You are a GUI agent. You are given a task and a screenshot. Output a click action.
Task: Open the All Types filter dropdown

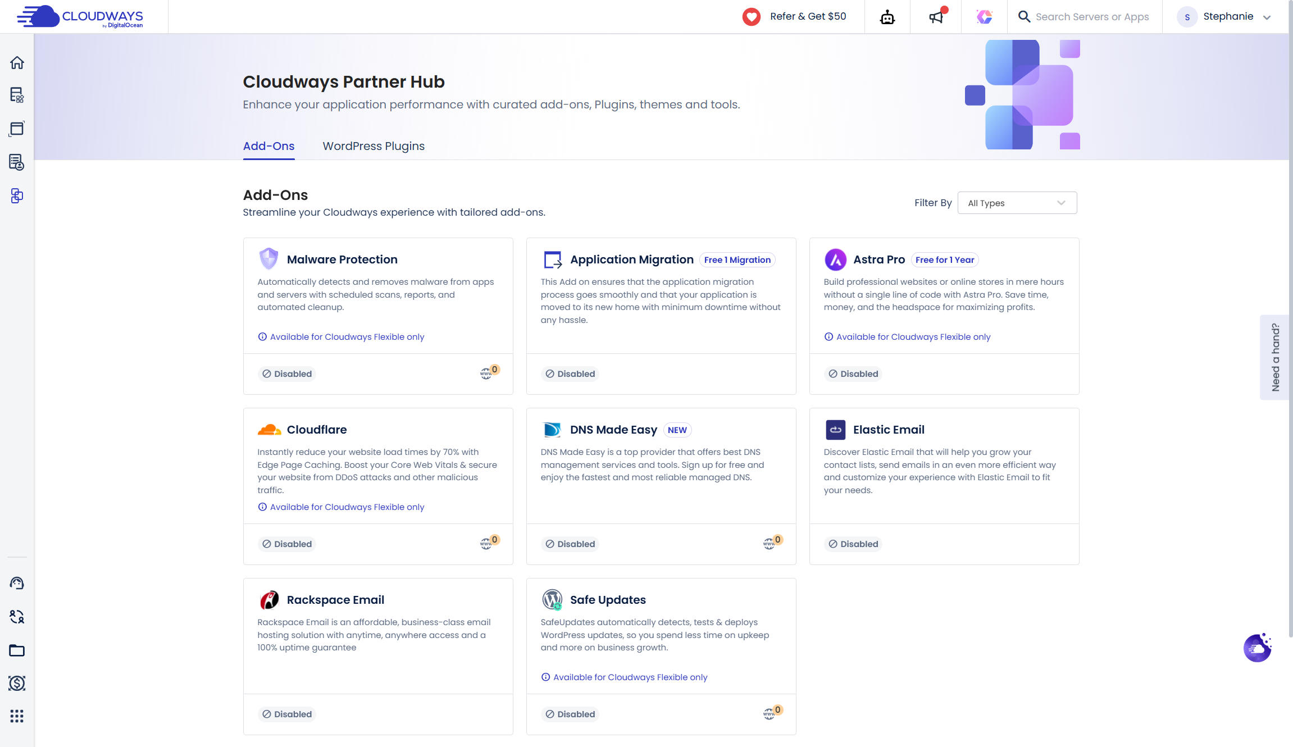click(1017, 203)
